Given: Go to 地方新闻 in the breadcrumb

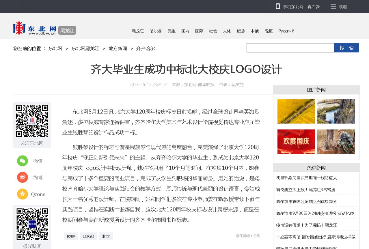Looking at the screenshot, I should point(118,48).
